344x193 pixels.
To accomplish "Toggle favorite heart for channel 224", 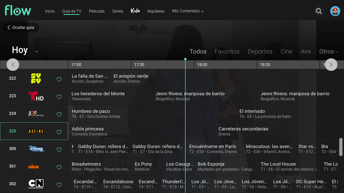I will (x=59, y=114).
